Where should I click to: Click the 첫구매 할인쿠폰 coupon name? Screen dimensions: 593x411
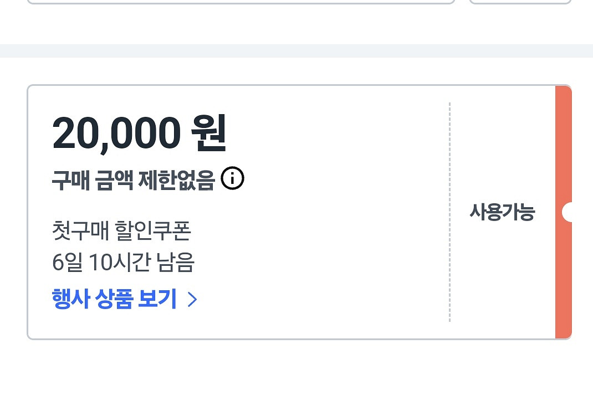(121, 230)
